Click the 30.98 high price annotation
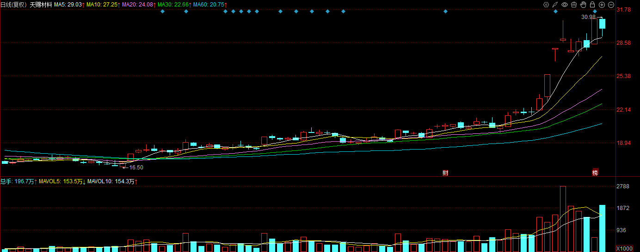The image size is (640, 252). [589, 17]
